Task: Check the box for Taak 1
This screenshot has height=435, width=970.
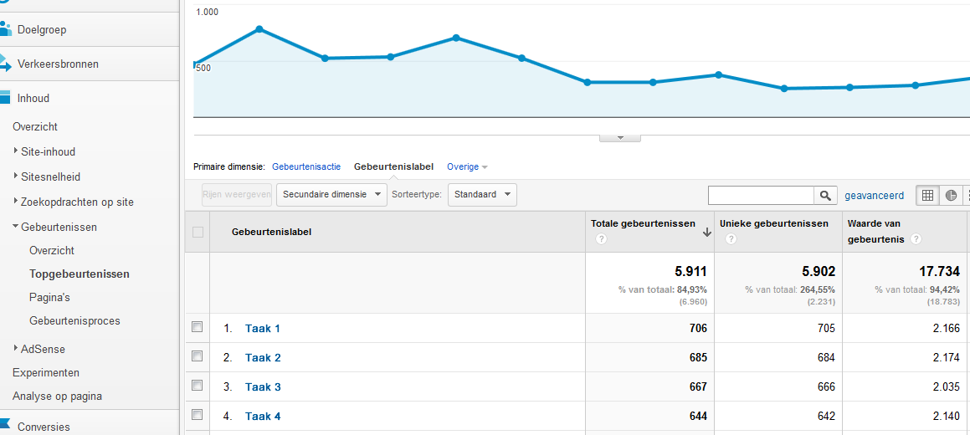Action: pyautogui.click(x=198, y=327)
